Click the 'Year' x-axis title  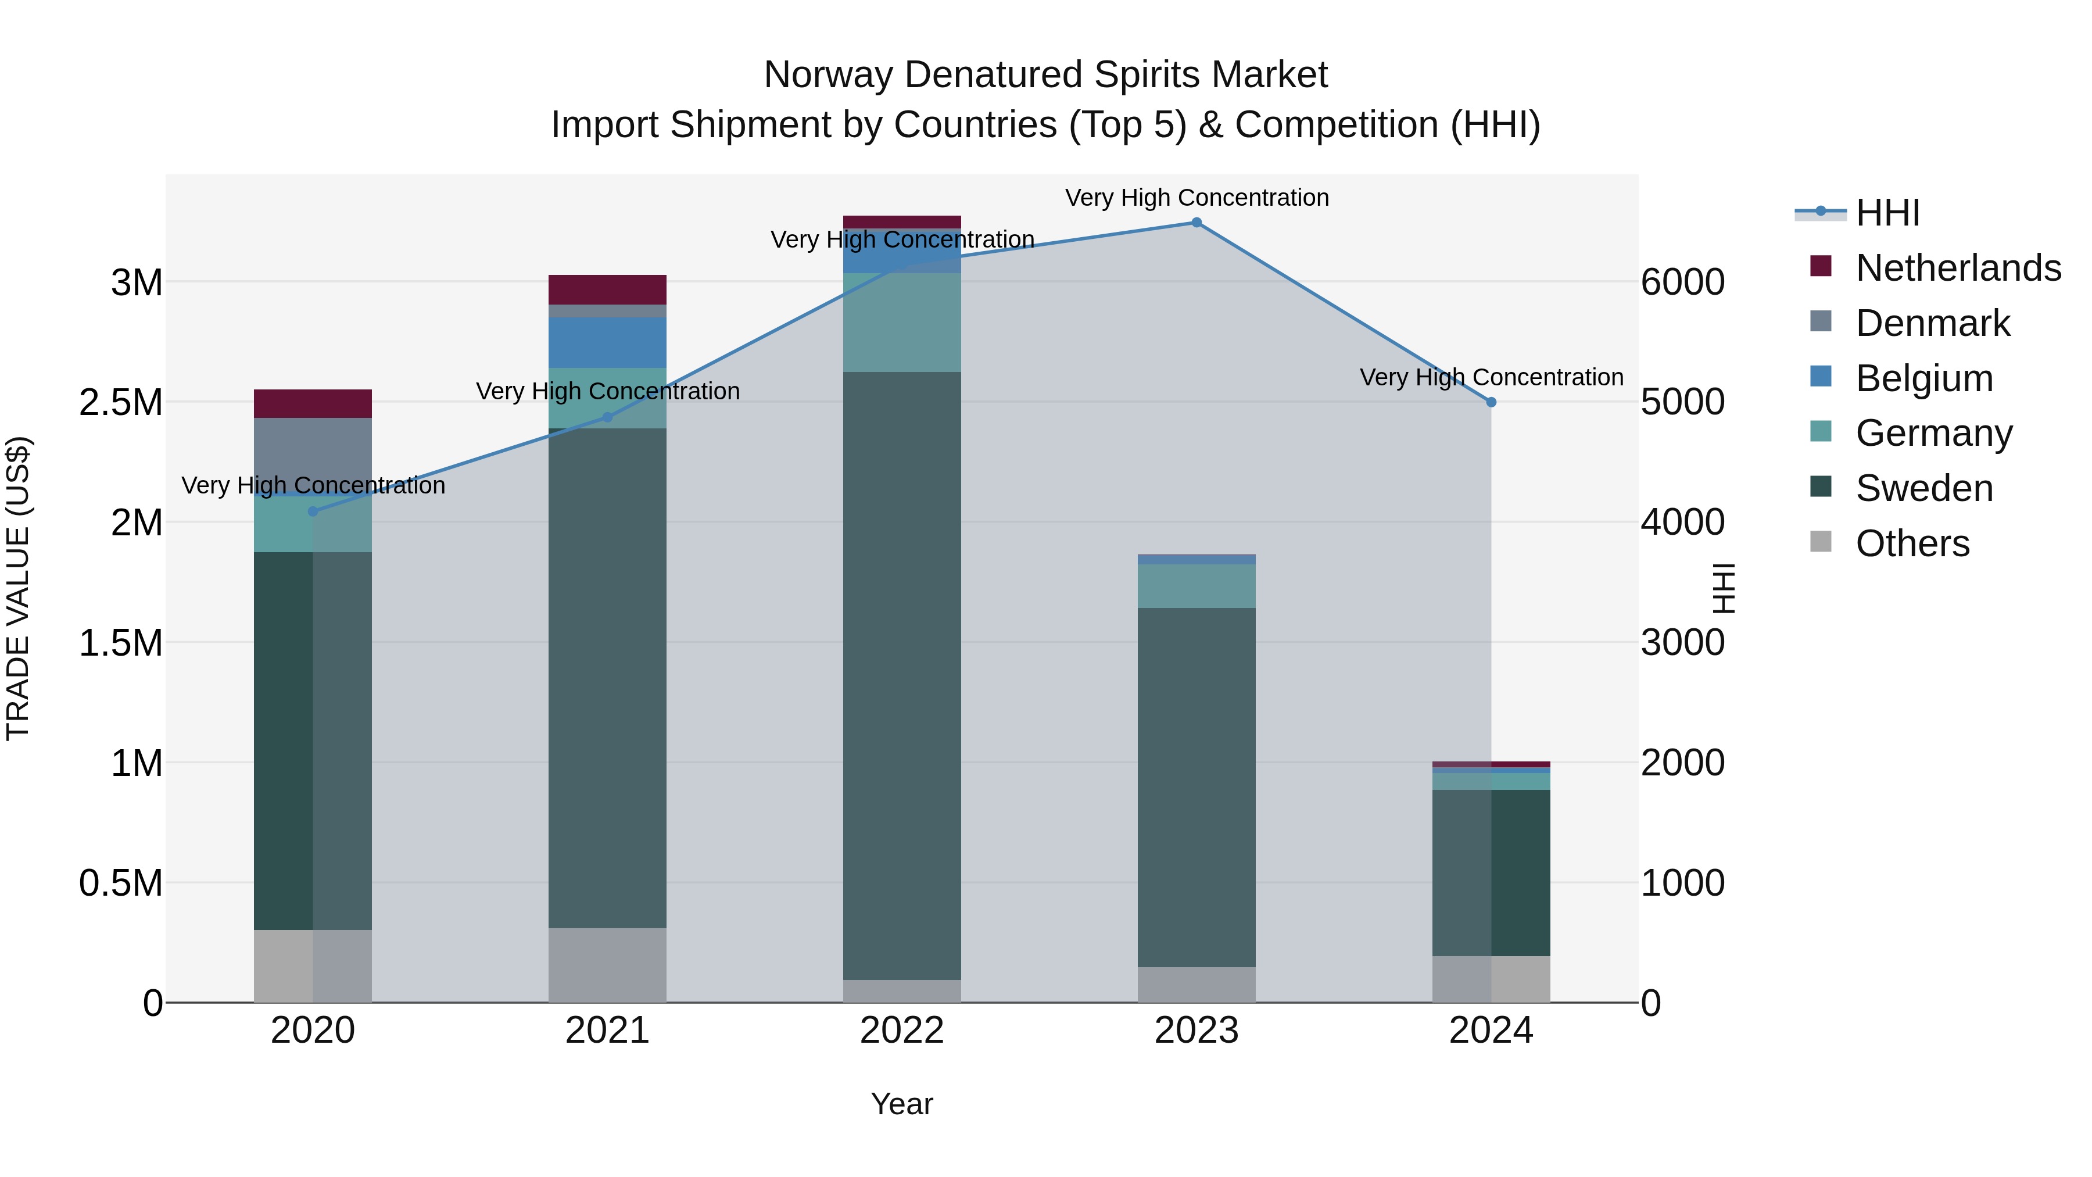tap(902, 1105)
